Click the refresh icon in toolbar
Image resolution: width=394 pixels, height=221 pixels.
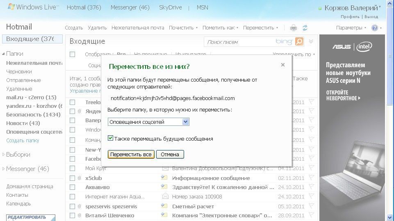[305, 28]
